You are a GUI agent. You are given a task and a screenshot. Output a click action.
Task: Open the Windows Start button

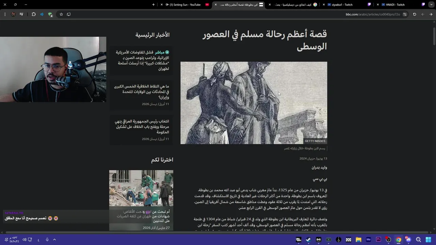[428, 240]
